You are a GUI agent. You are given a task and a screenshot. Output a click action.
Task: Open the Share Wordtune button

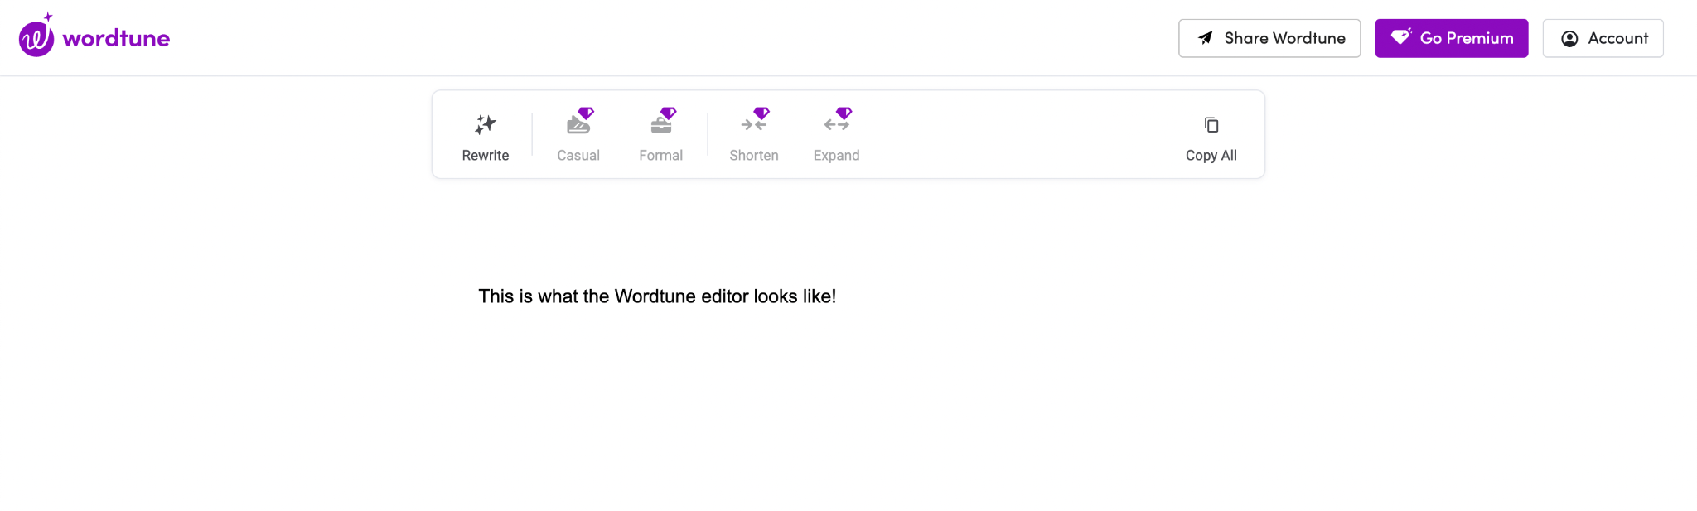pos(1269,38)
